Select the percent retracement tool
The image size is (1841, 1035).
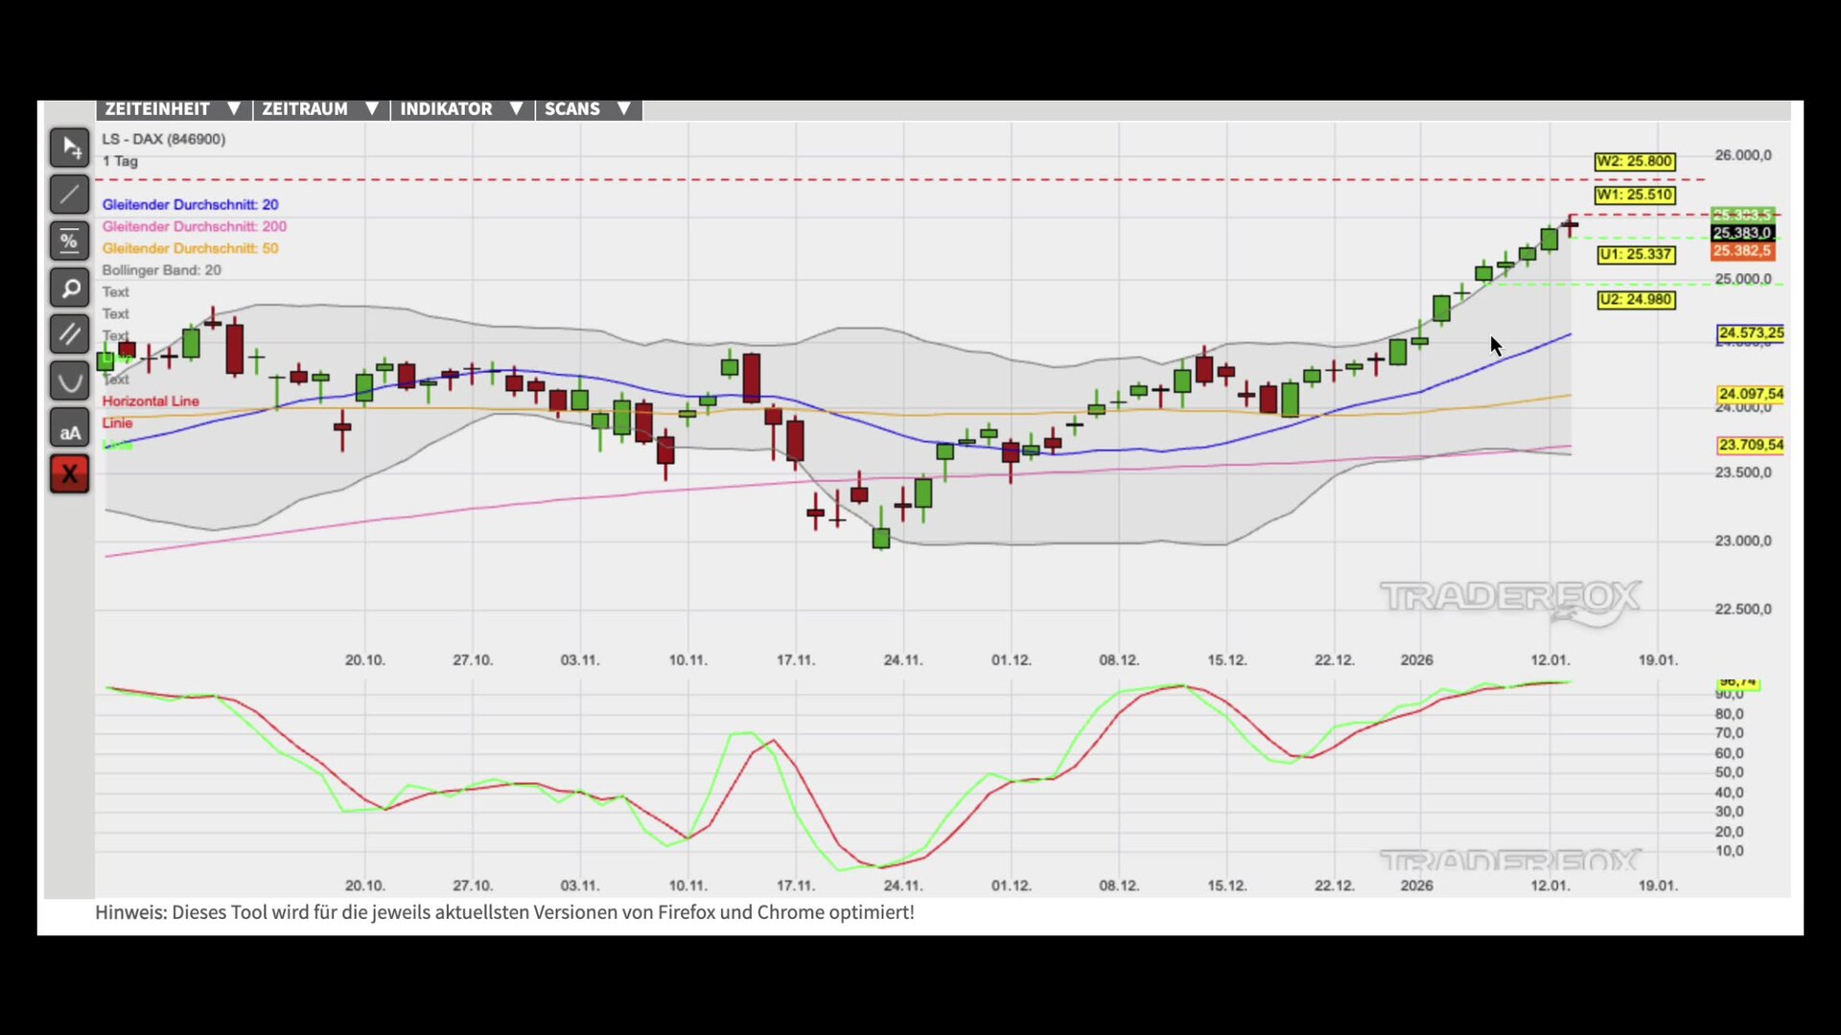[69, 241]
